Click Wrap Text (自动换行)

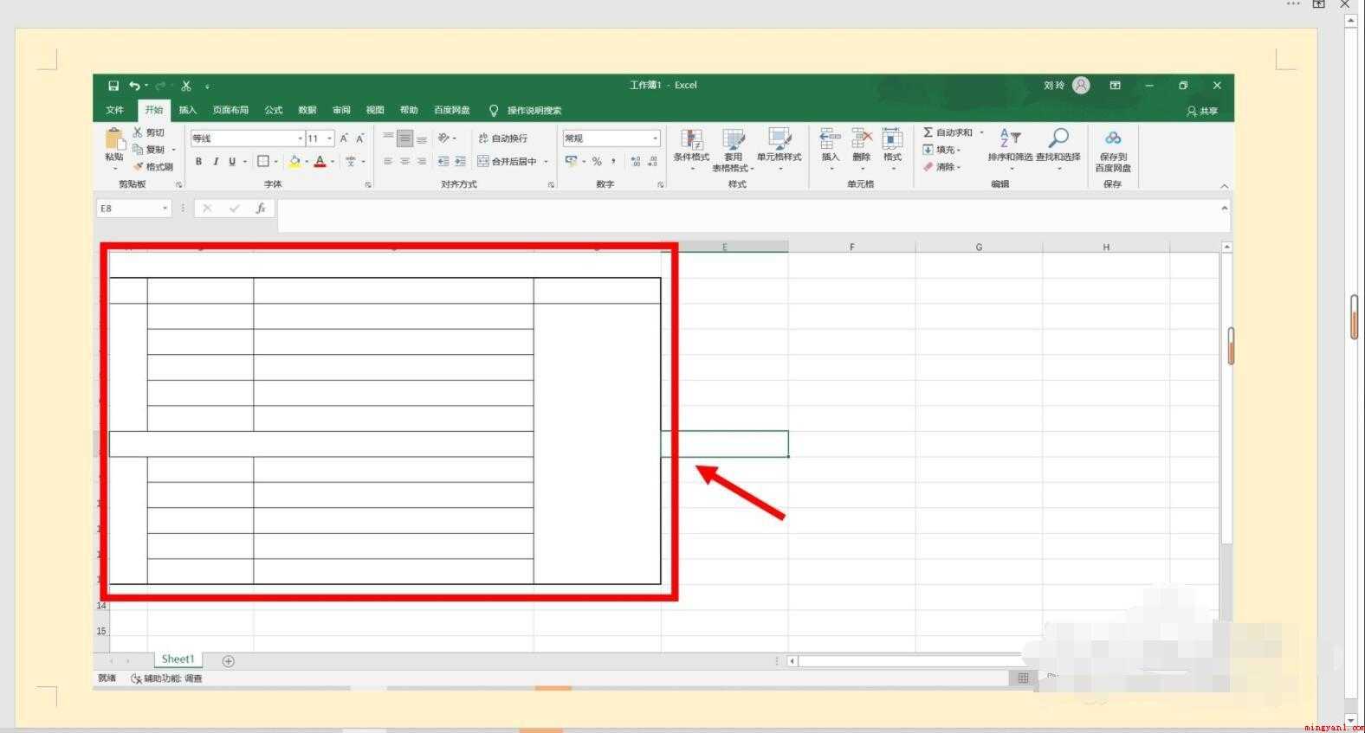coord(502,138)
